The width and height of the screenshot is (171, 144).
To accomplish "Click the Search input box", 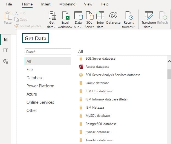I will point(48,51).
